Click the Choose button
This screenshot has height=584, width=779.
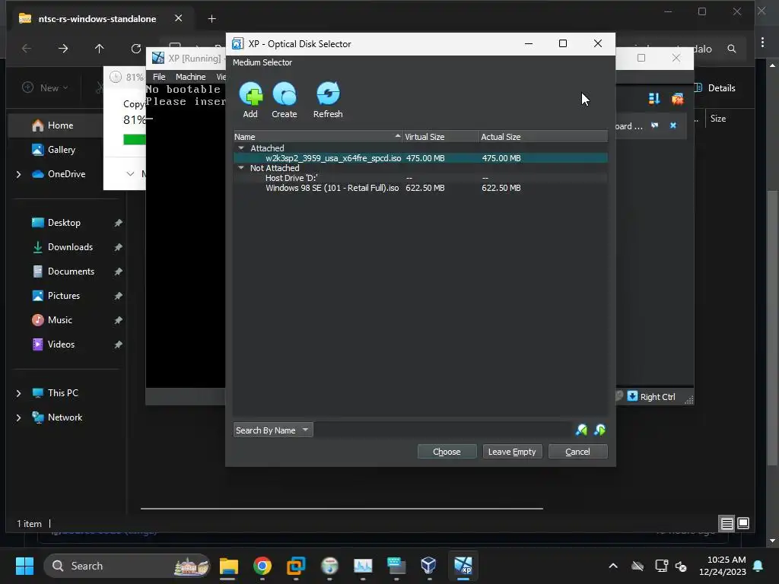point(447,452)
